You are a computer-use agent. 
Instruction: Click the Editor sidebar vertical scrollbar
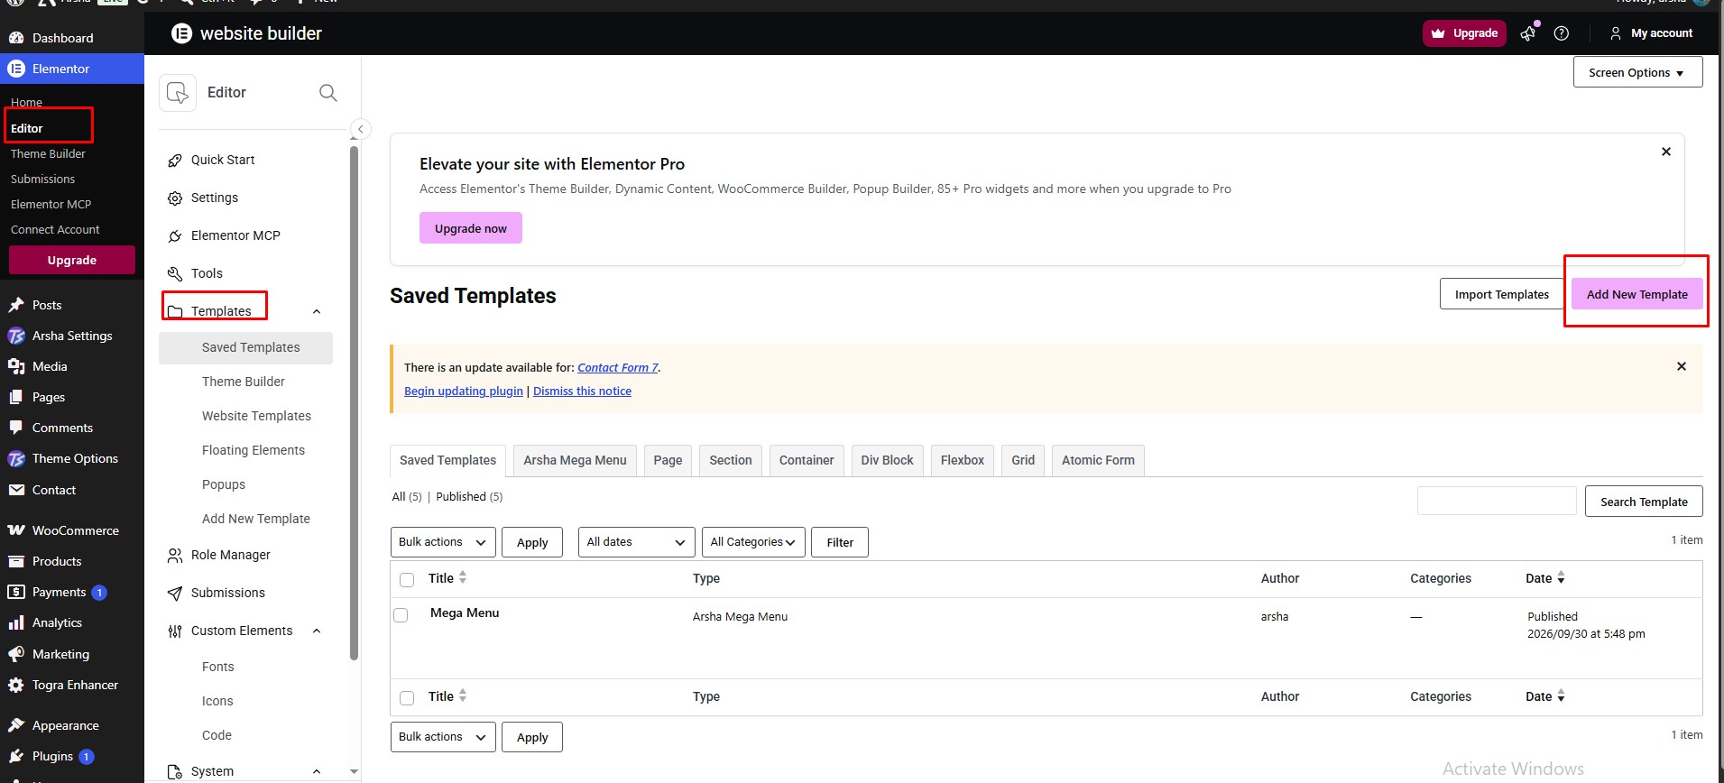pos(354,401)
